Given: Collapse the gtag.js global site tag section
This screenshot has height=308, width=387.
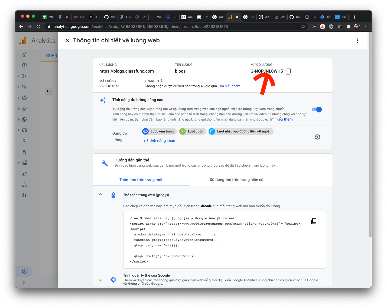Looking at the screenshot, I should [100, 194].
